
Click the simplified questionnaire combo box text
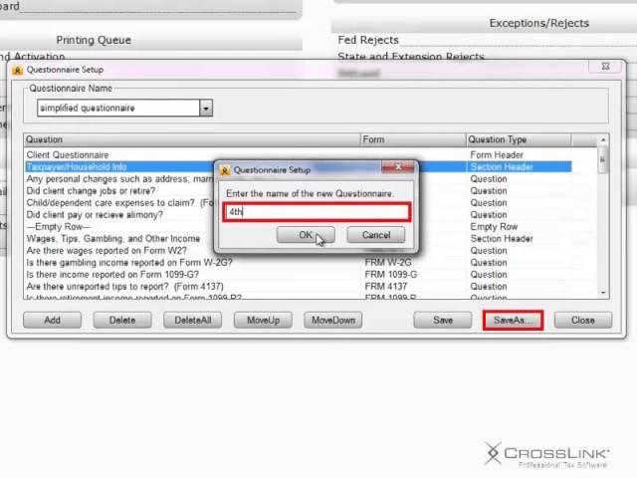click(x=88, y=109)
